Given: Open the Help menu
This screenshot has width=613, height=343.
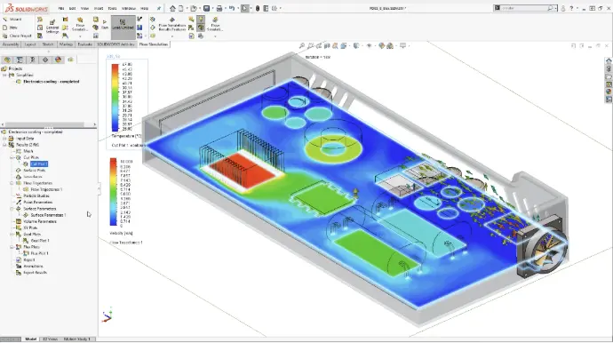Looking at the screenshot, I should 144,8.
